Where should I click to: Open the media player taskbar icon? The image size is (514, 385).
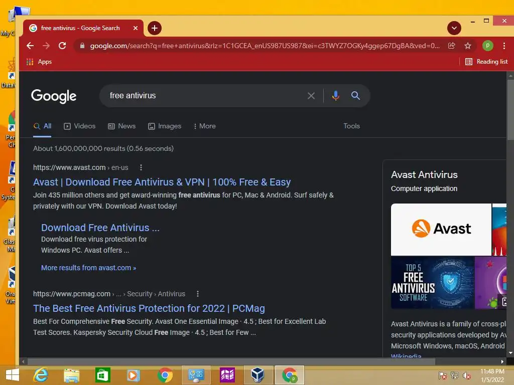133,375
